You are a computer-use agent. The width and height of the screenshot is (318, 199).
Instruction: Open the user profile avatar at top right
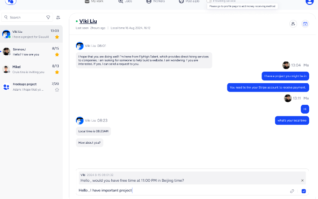(310, 2)
